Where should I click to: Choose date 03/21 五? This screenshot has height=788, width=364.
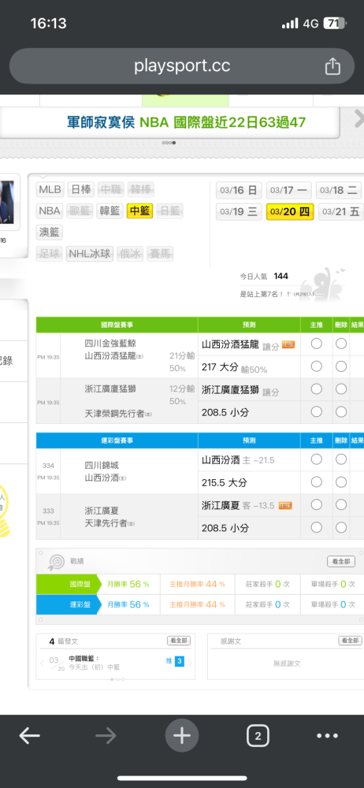coord(341,211)
